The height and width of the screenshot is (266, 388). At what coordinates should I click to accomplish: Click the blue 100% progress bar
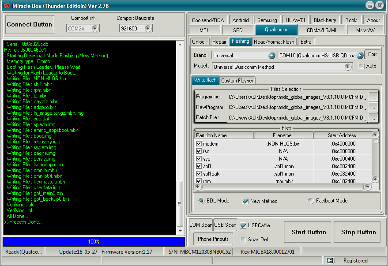click(94, 242)
